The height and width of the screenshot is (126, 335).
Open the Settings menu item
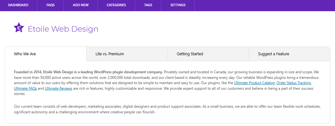coord(178,5)
